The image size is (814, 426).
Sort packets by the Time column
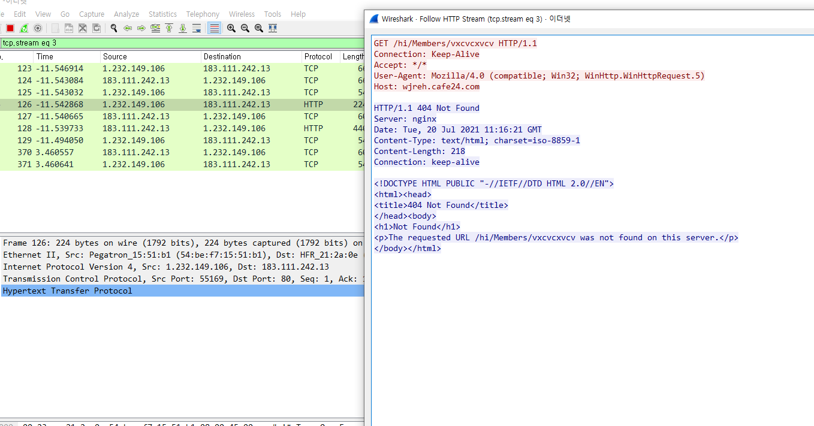click(x=66, y=56)
